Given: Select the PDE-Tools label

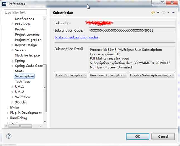Looking at the screenshot, I should point(23,24).
